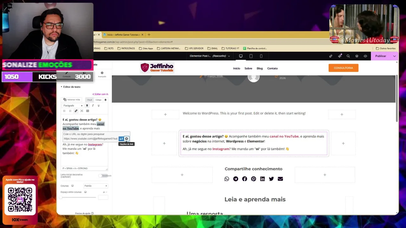Open Contato in the site menu
This screenshot has height=228, width=406.
(272, 68)
